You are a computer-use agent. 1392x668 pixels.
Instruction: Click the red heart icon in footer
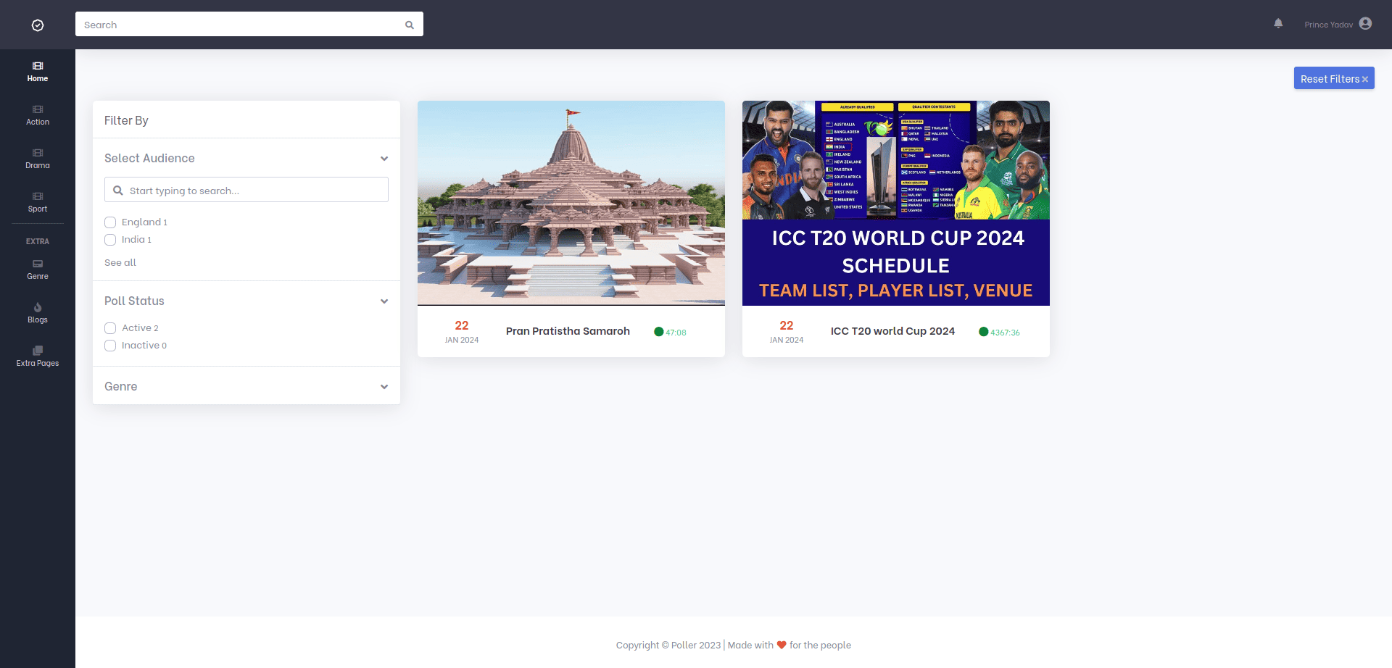[782, 645]
